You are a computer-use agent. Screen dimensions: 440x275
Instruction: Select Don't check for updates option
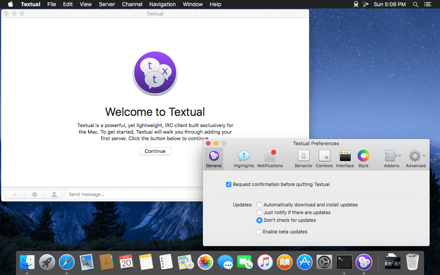coord(259,220)
